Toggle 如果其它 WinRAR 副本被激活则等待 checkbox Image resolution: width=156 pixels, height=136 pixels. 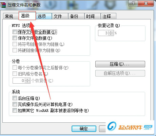(15, 110)
